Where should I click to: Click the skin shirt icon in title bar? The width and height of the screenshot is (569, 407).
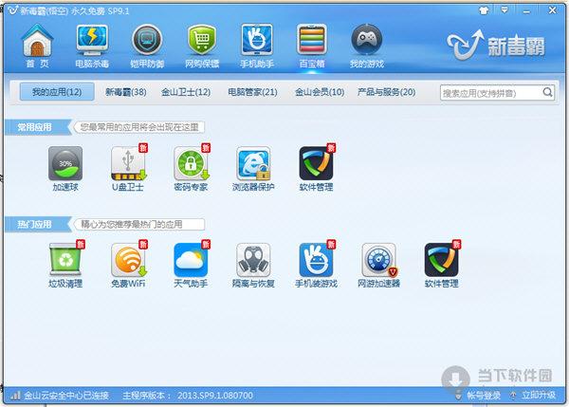click(484, 10)
